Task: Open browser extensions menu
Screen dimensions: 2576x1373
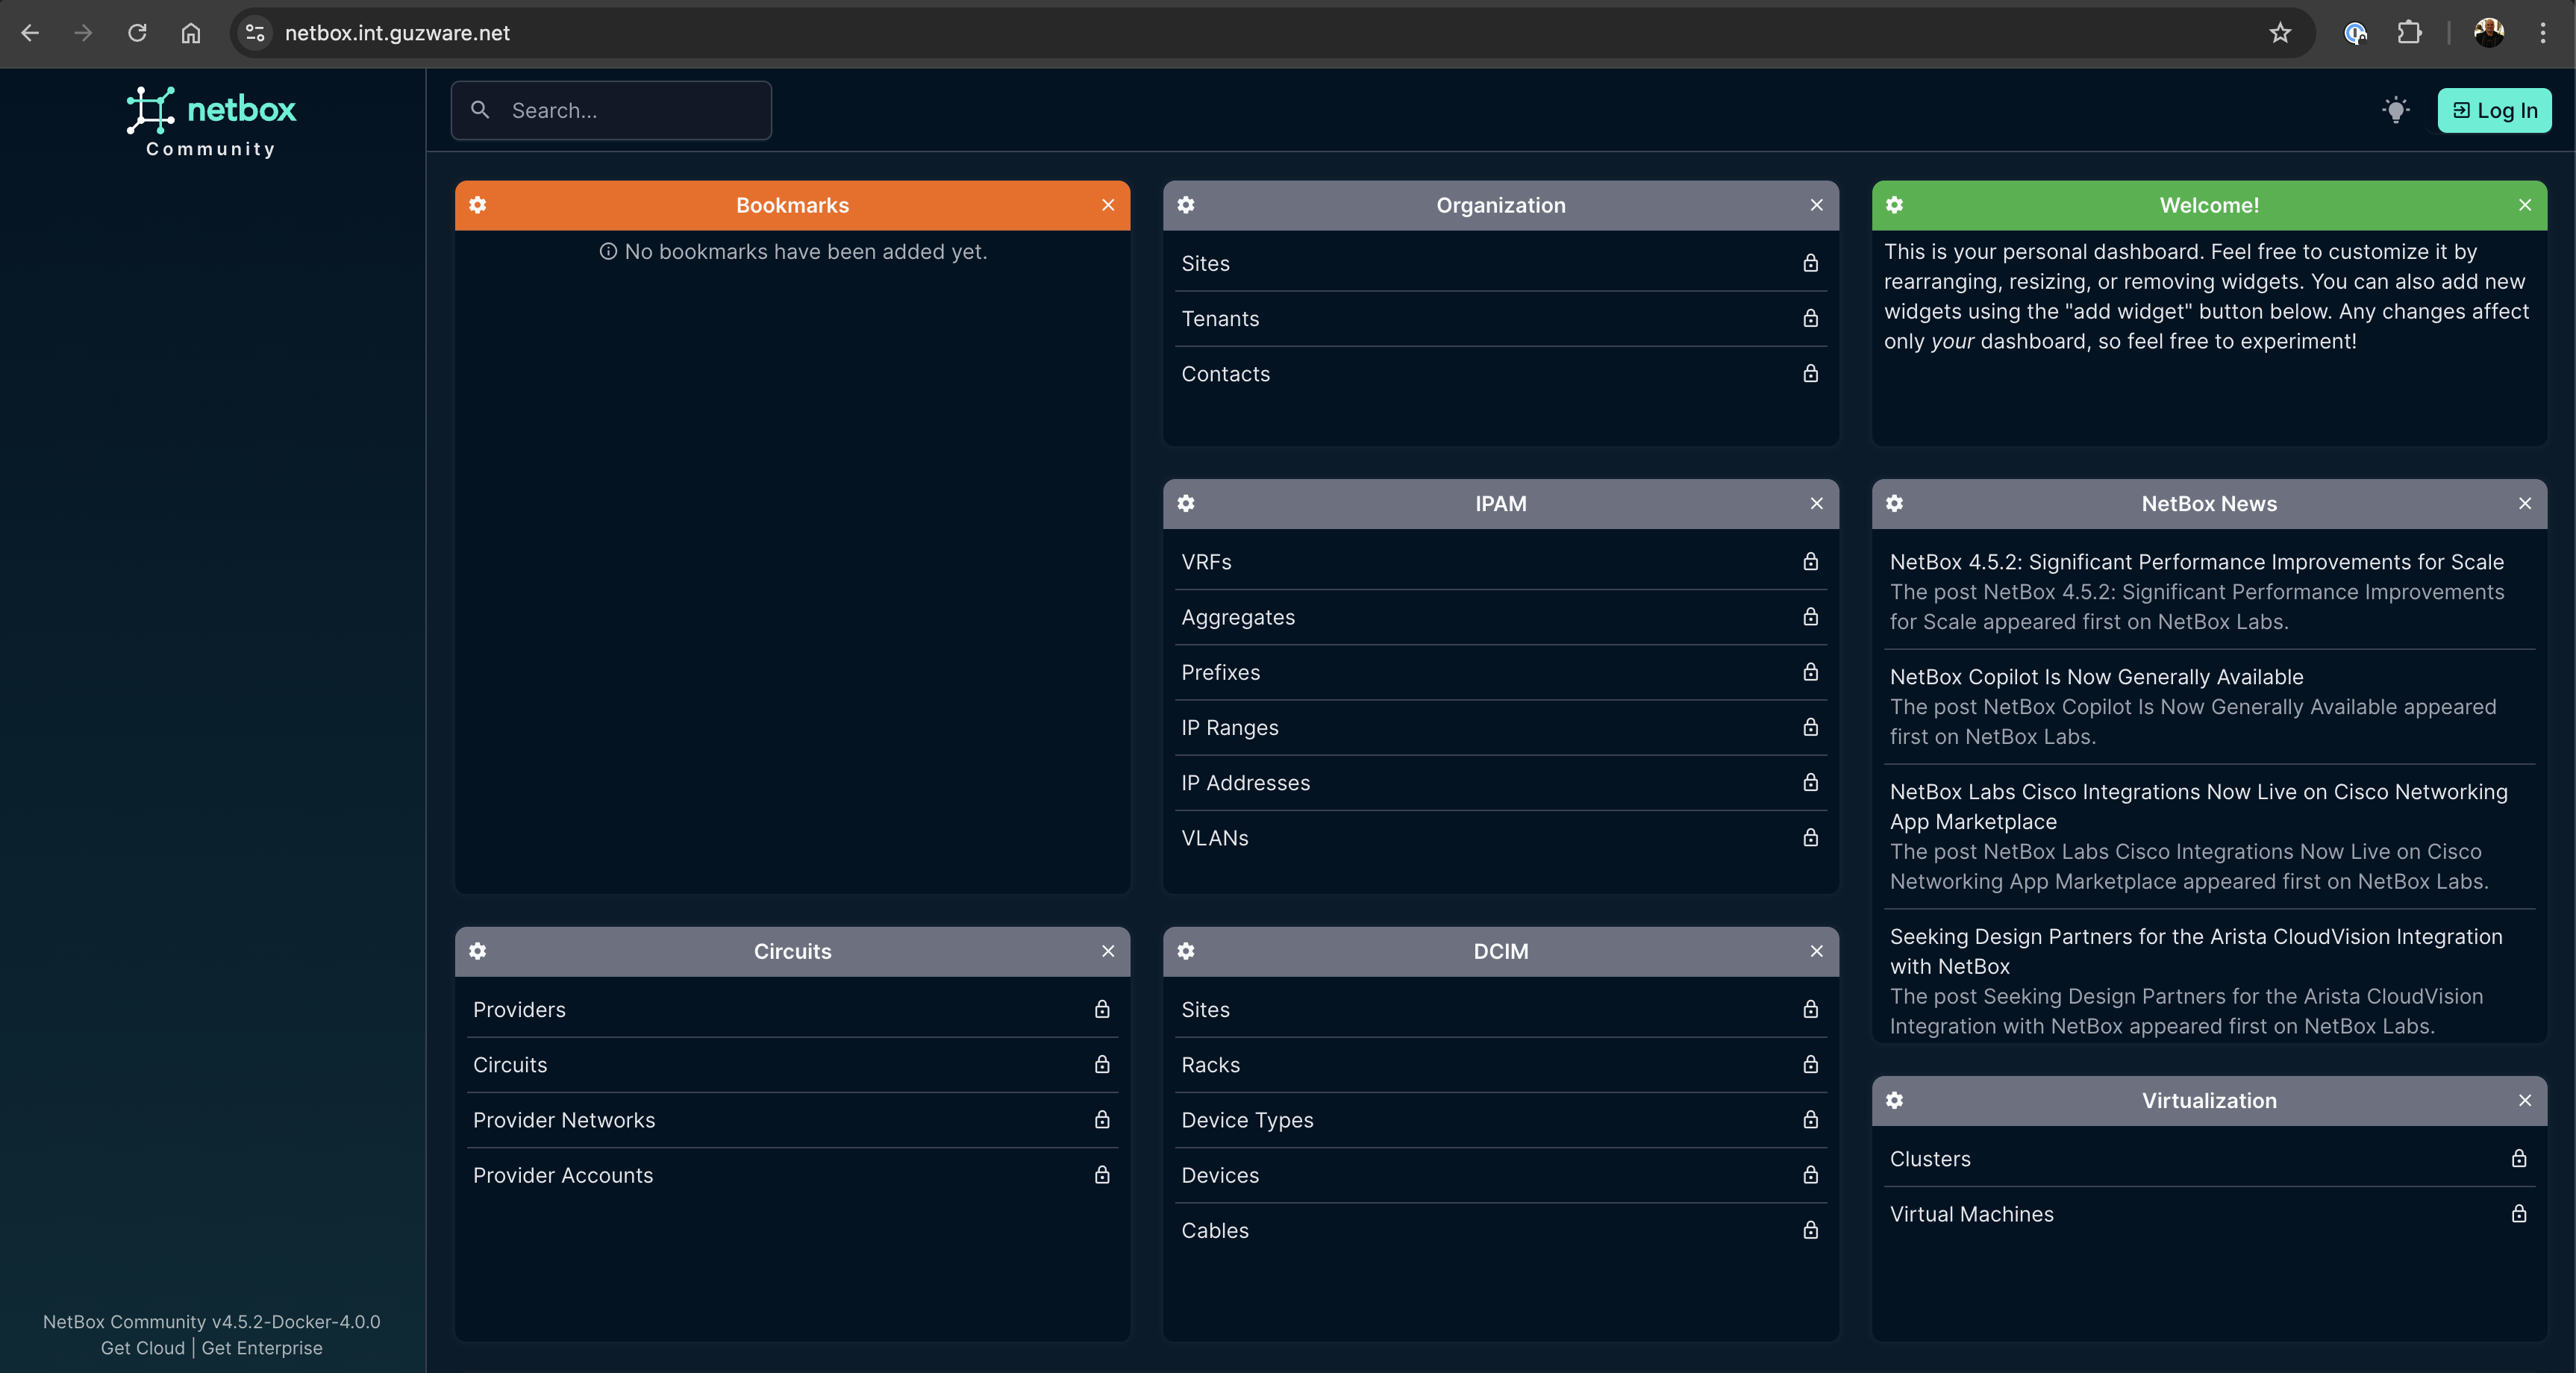Action: [2410, 33]
